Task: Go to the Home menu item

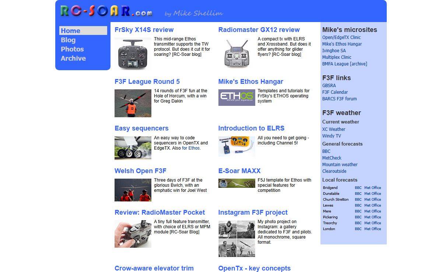Action: (83, 31)
